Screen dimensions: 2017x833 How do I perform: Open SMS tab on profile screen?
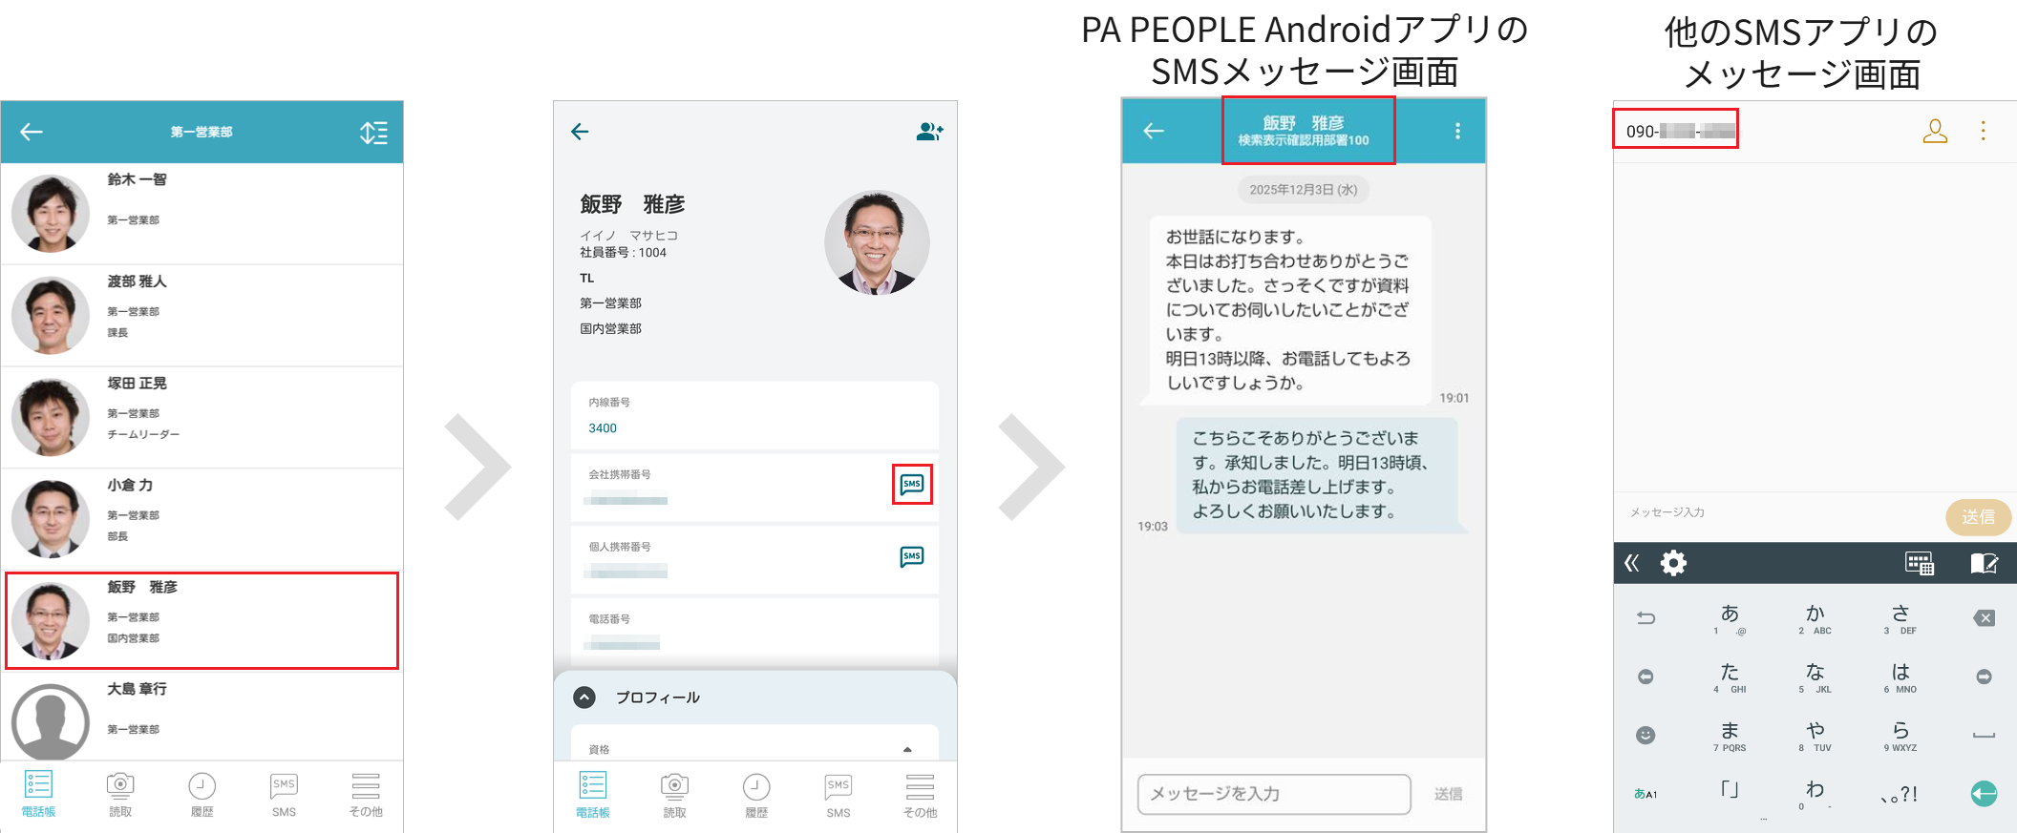[x=839, y=795]
